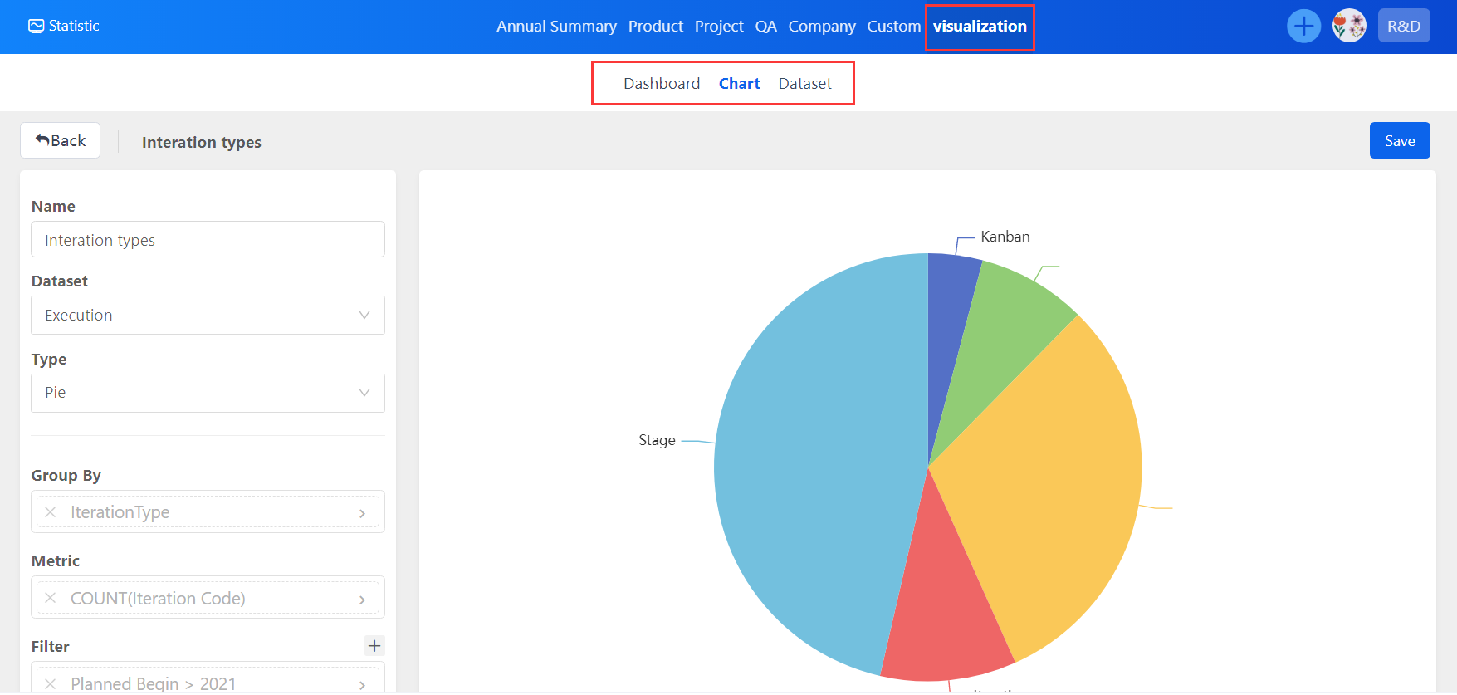Click the Back button

61,141
